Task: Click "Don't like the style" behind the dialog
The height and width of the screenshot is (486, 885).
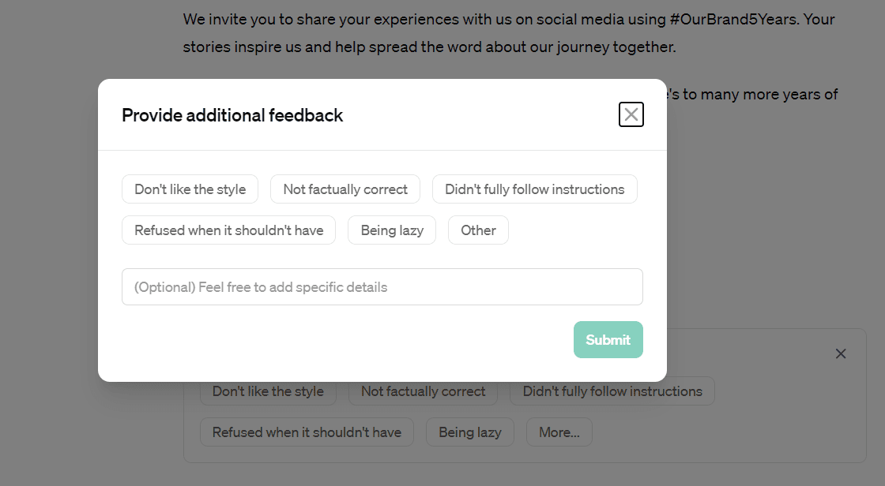Action: tap(268, 391)
